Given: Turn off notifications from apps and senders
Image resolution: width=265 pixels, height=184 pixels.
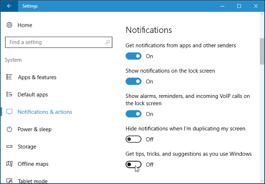Looking at the screenshot, I should [133, 56].
